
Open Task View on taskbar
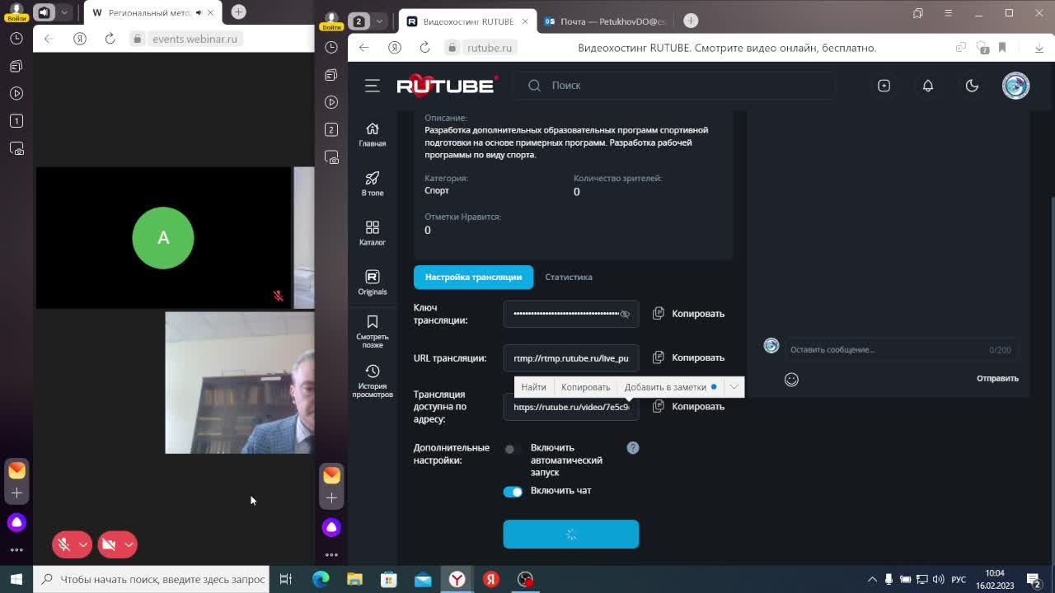coord(286,579)
